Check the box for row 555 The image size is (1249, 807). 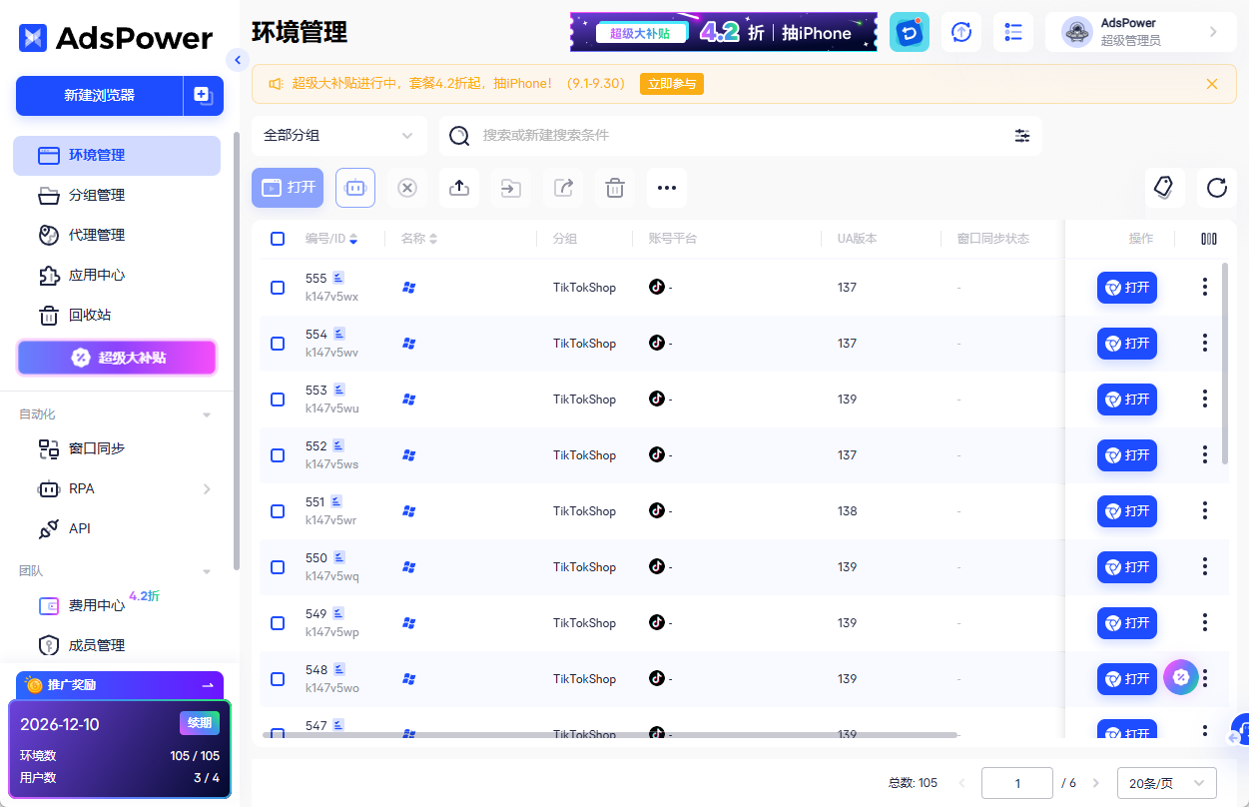(278, 288)
